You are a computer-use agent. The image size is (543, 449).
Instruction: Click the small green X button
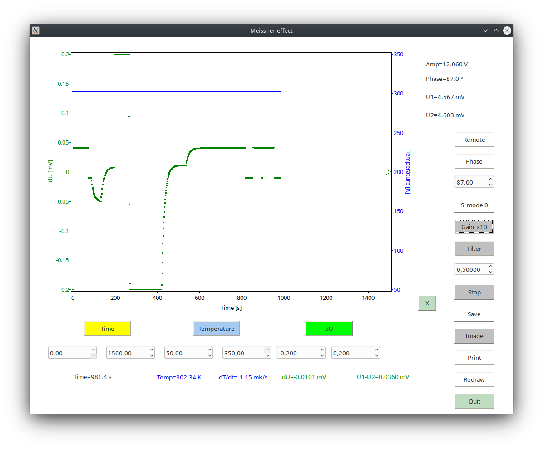[x=427, y=304]
